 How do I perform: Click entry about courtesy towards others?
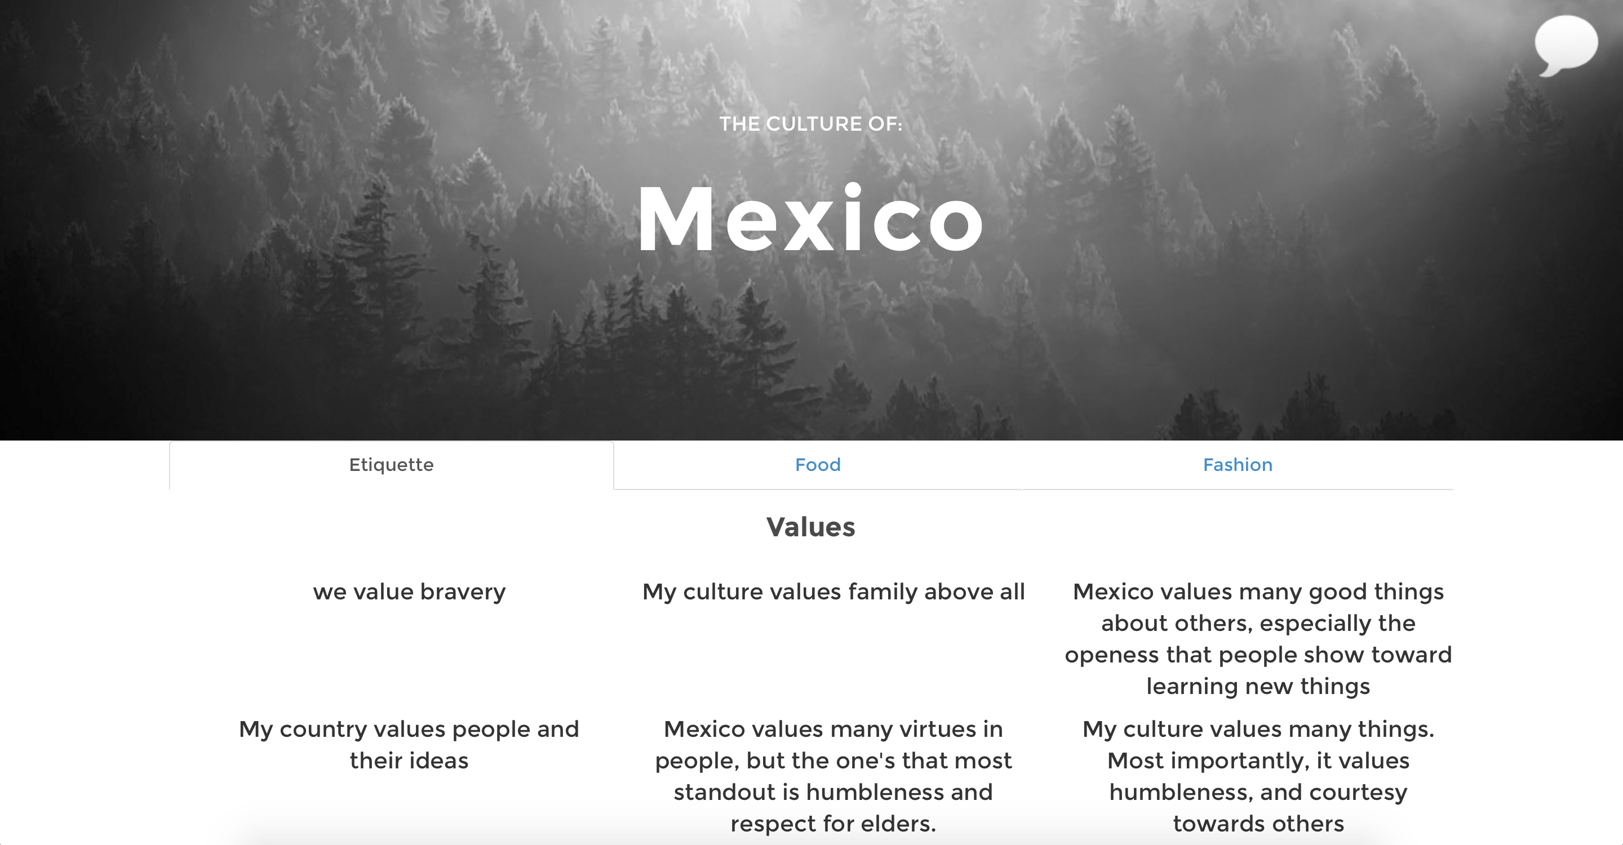[x=1258, y=776]
